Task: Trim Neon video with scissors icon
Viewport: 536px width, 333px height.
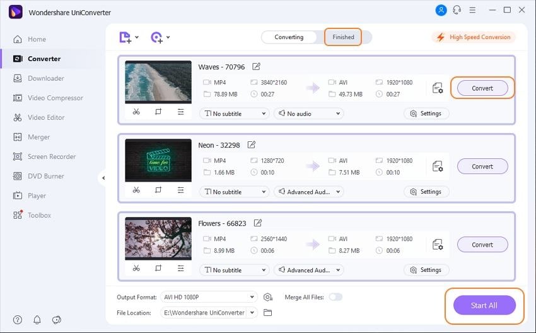Action: pos(136,190)
